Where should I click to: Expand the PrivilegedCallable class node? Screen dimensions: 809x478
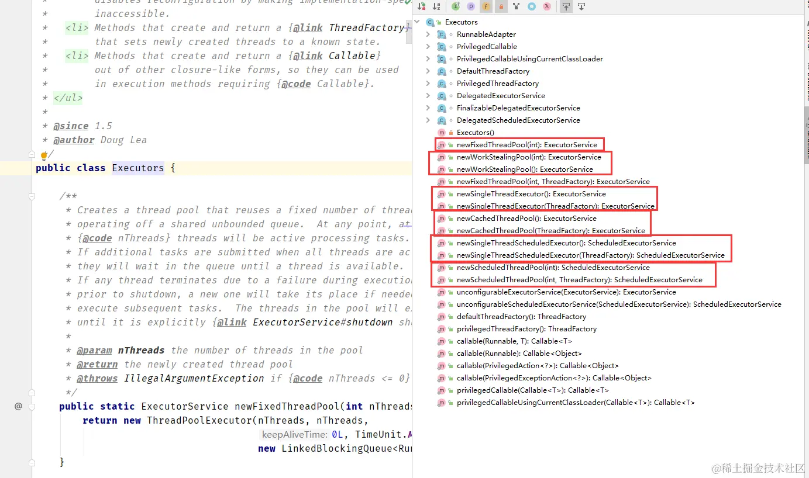(428, 47)
